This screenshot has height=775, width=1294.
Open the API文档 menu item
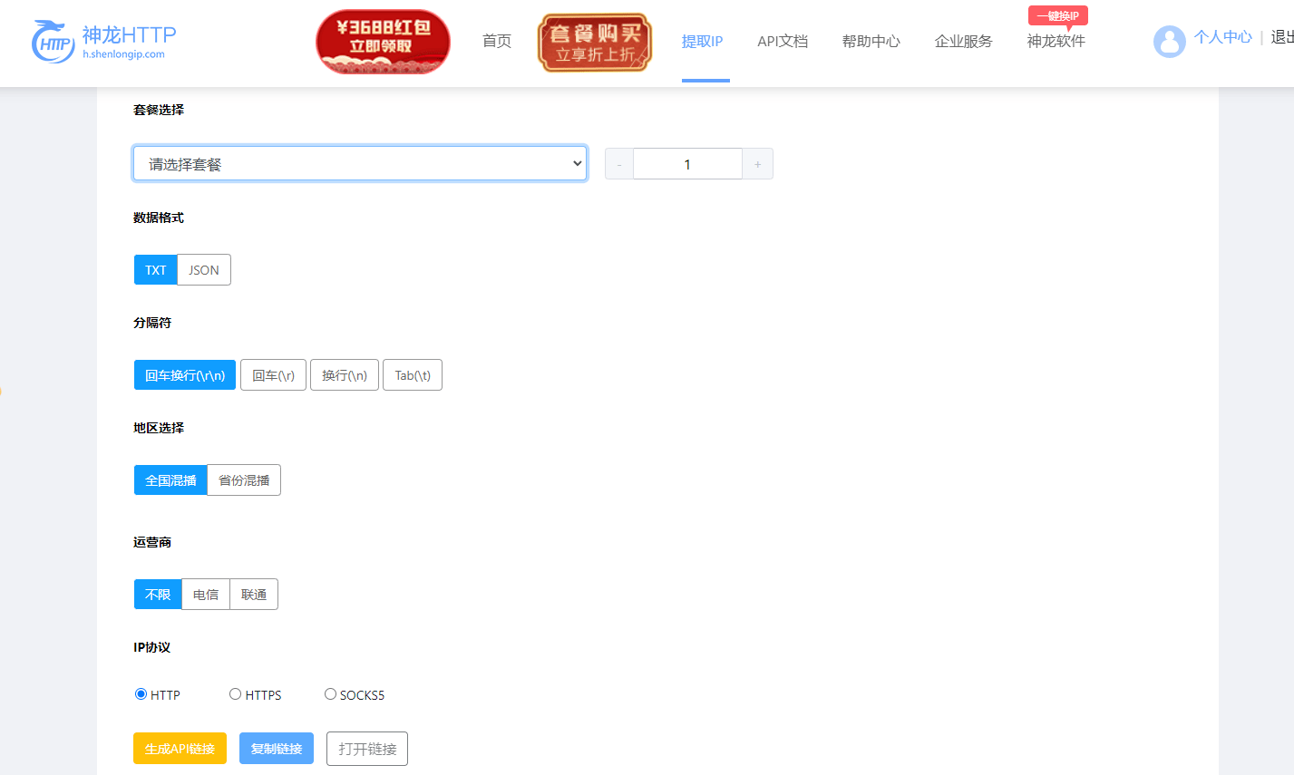pyautogui.click(x=782, y=42)
